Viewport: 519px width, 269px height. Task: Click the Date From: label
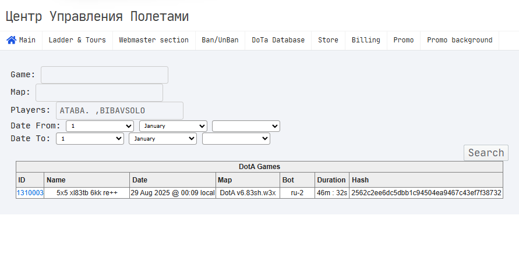tap(36, 125)
